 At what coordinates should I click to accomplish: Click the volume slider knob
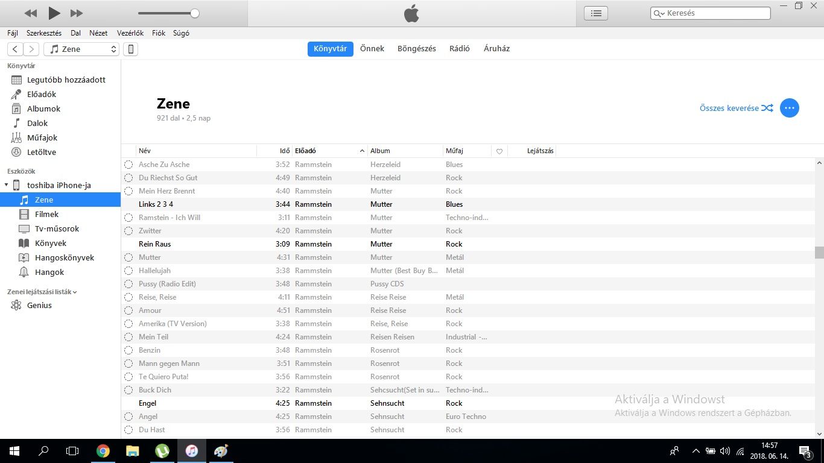194,13
